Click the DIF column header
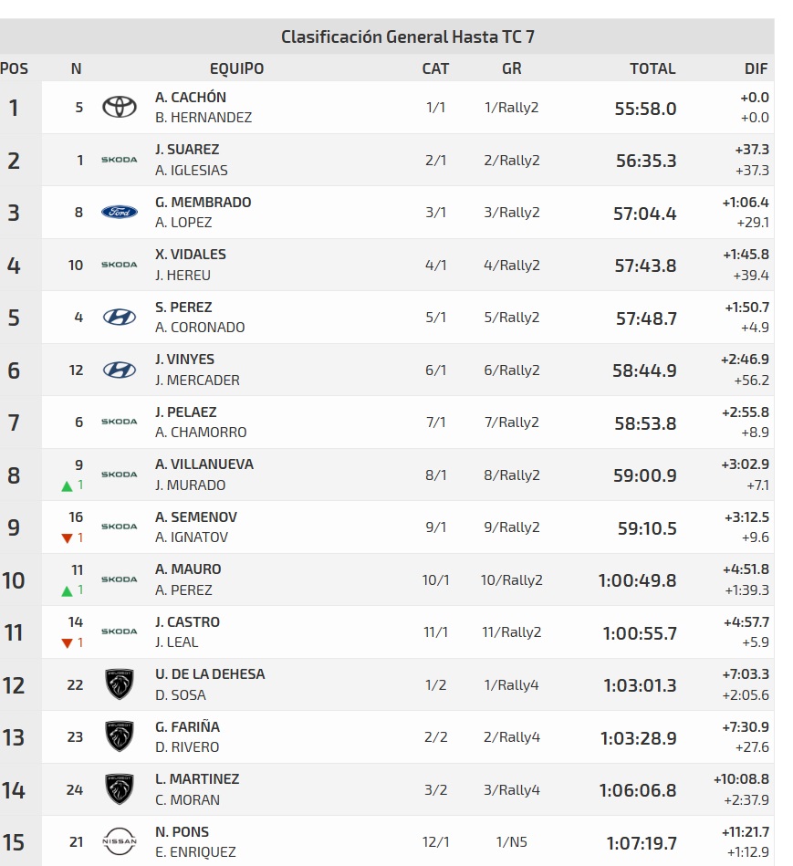The image size is (793, 866). 756,68
